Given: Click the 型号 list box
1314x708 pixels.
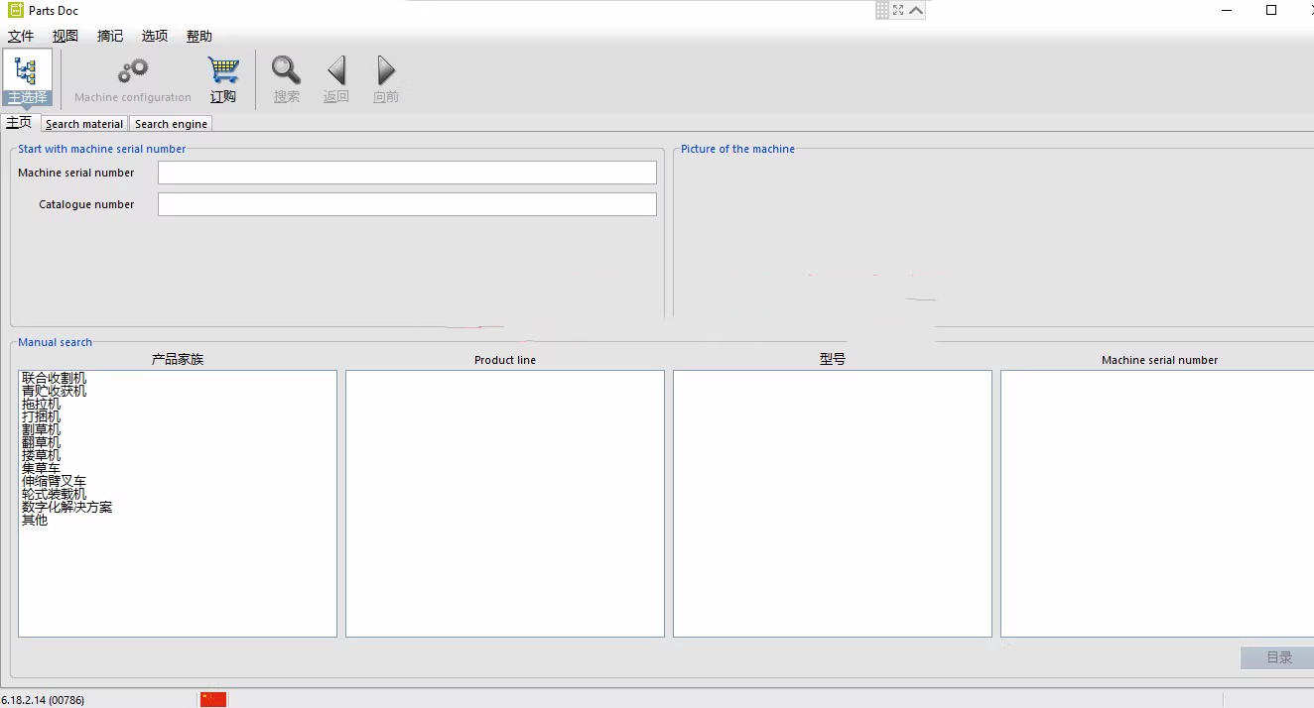Looking at the screenshot, I should click(x=833, y=504).
